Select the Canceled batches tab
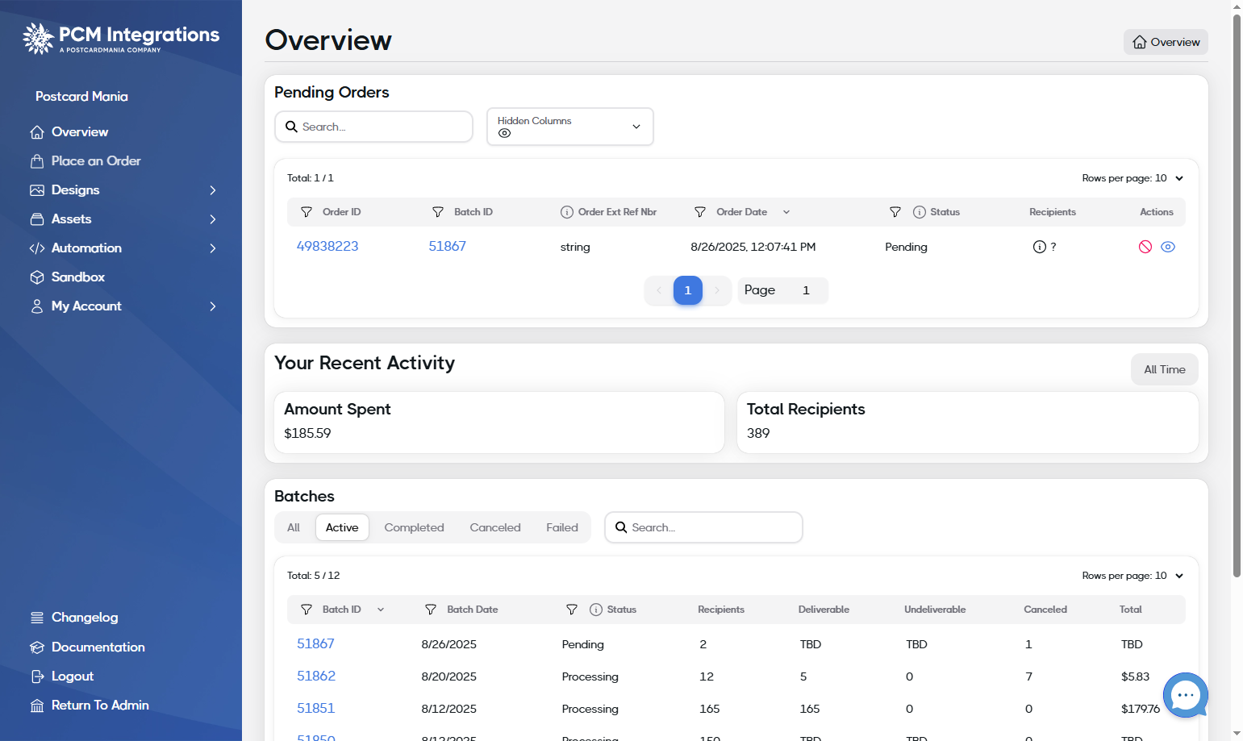This screenshot has width=1243, height=741. tap(495, 527)
